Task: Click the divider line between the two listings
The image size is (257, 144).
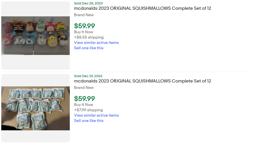Action: 161,72
